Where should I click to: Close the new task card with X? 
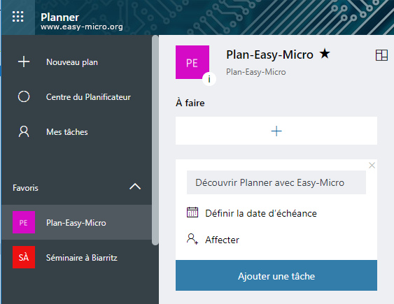coord(372,166)
